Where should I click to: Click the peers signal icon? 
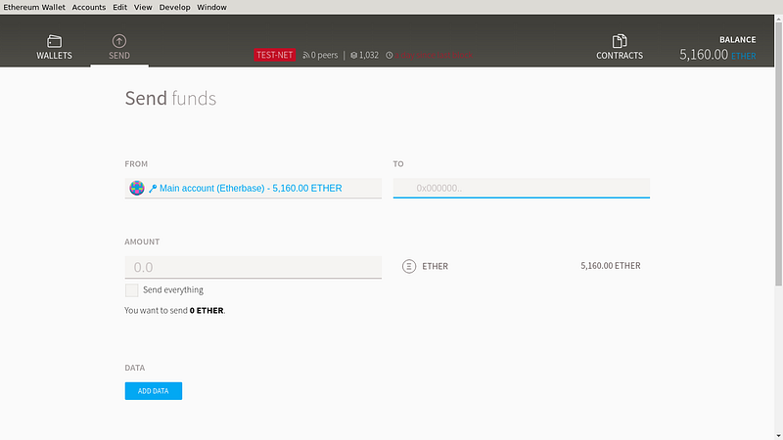[x=305, y=56]
